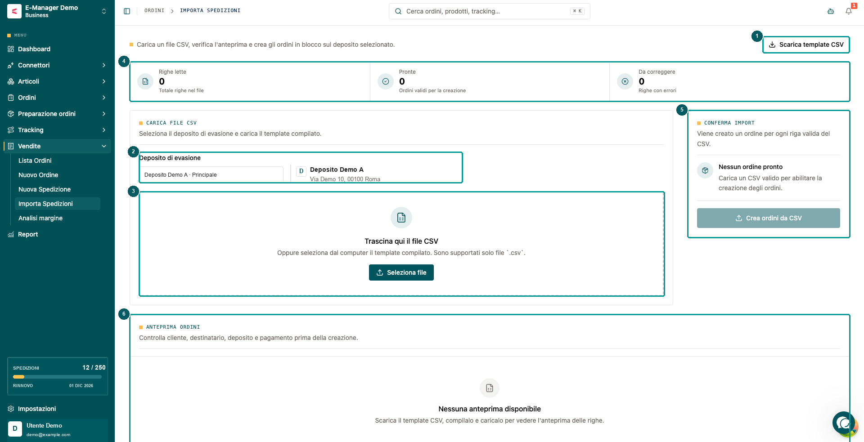Toggle the sidebar panel icon
The image size is (864, 442).
pyautogui.click(x=127, y=11)
